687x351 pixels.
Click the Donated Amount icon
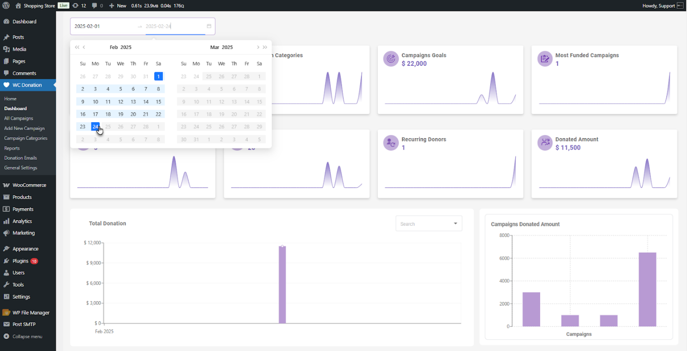coord(545,142)
